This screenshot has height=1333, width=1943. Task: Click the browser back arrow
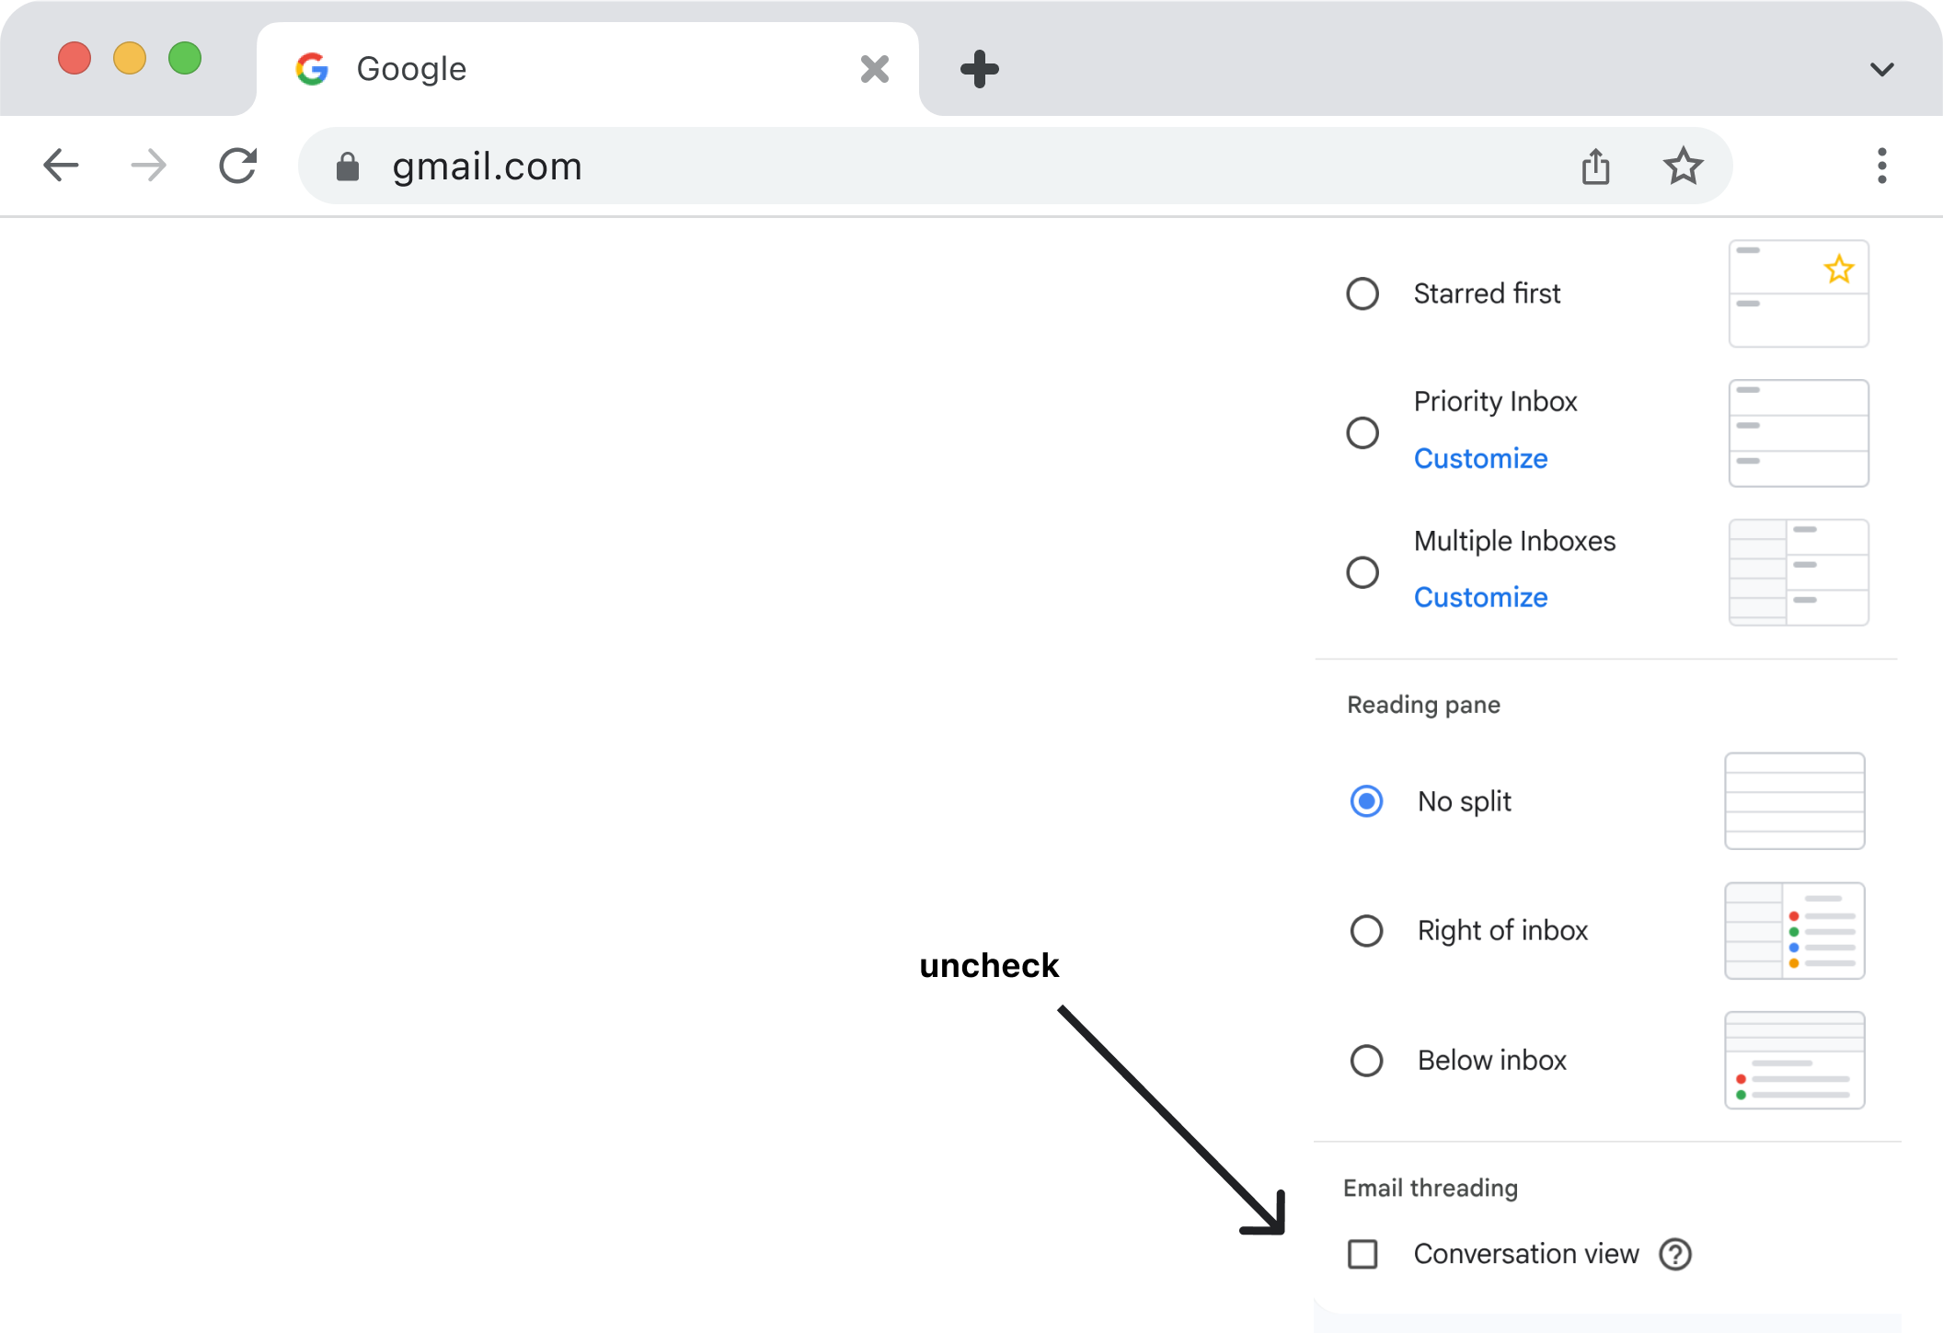(x=61, y=166)
